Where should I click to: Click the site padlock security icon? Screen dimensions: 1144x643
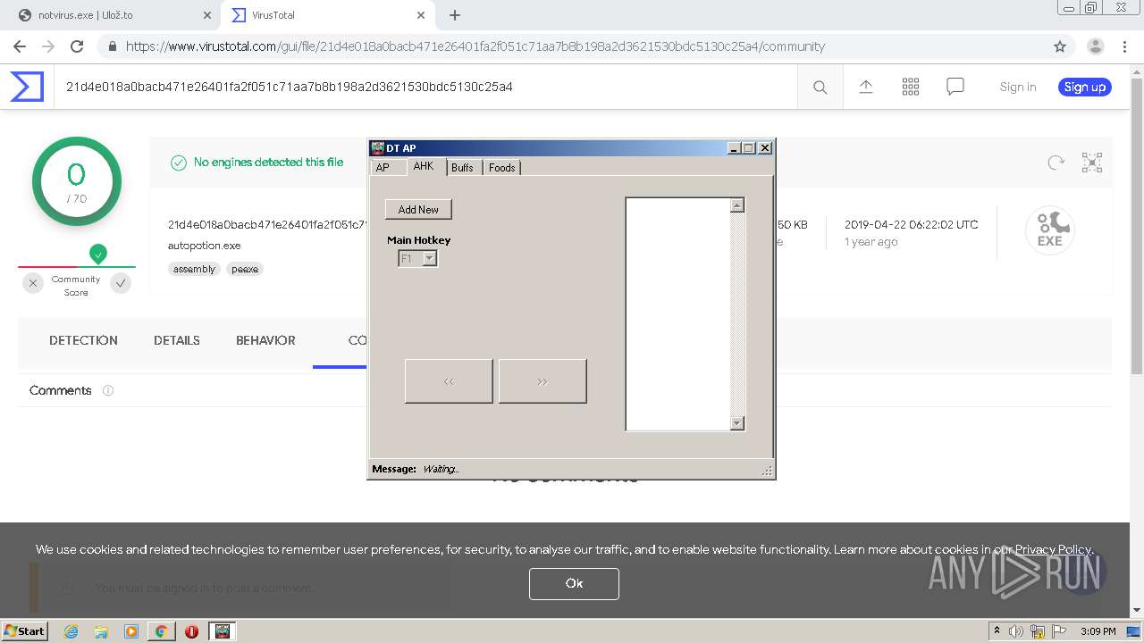(x=112, y=46)
